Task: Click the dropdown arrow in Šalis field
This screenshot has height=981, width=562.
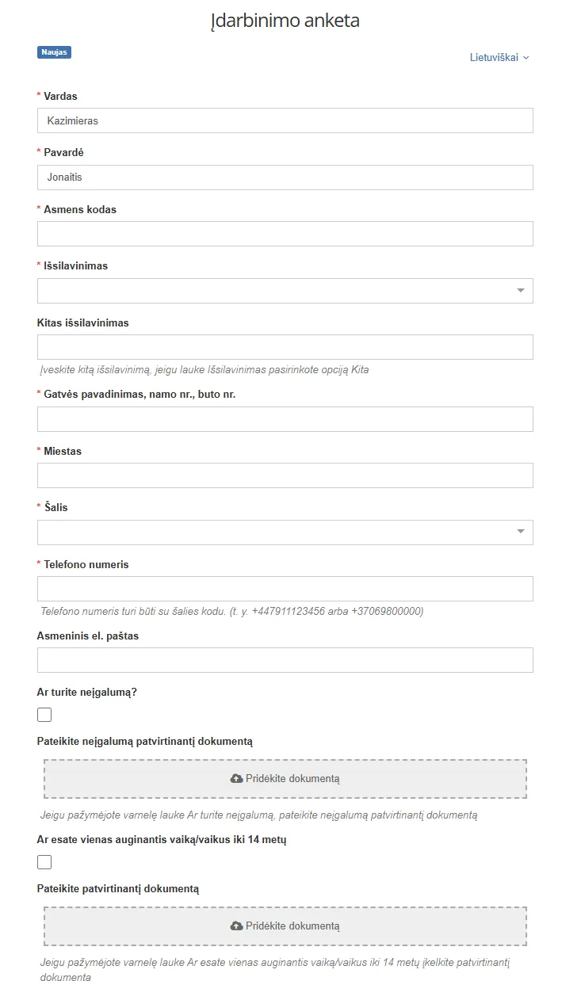Action: pos(519,532)
